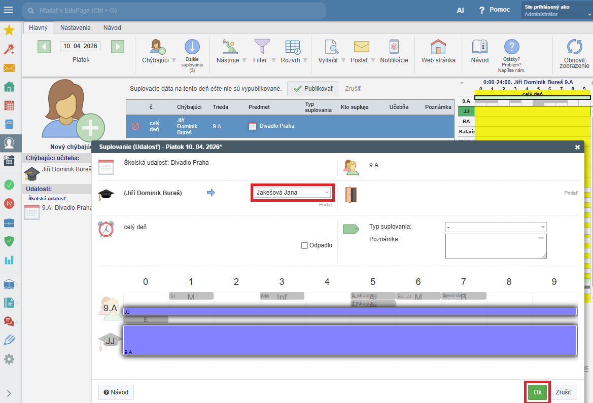Open the Filter funnel icon
Viewport: 593px width, 403px height.
[262, 47]
